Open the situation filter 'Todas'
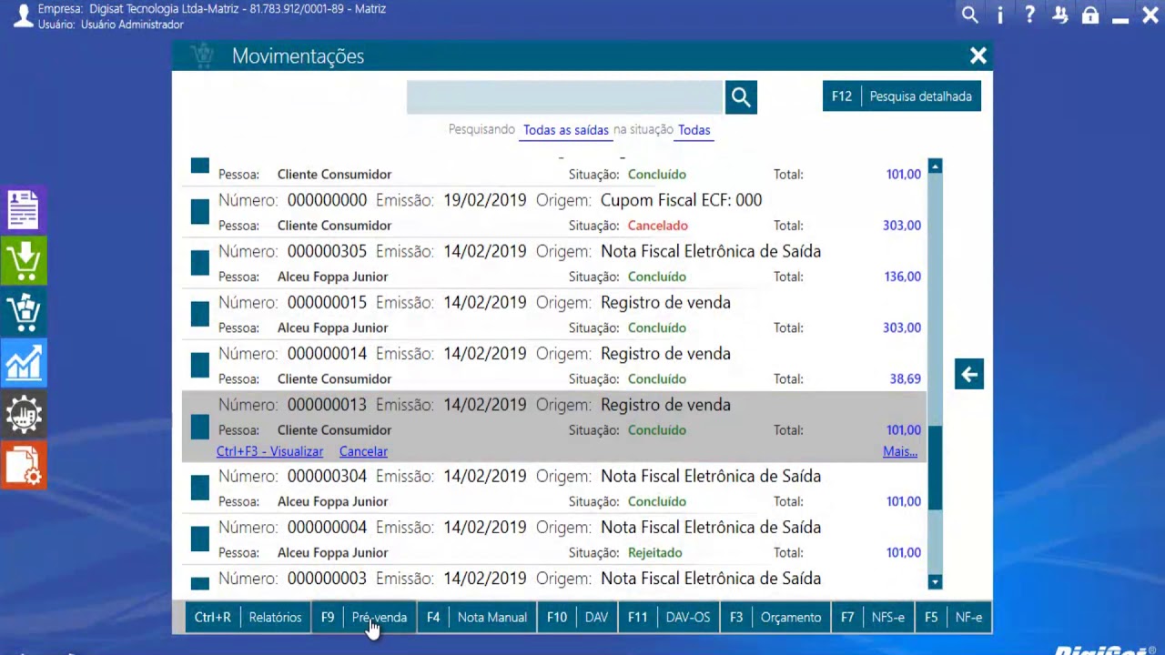Viewport: 1165px width, 655px height. [694, 130]
